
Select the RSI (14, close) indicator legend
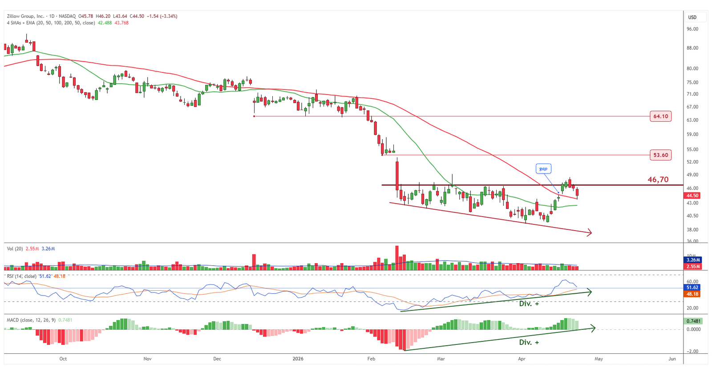[x=21, y=276]
